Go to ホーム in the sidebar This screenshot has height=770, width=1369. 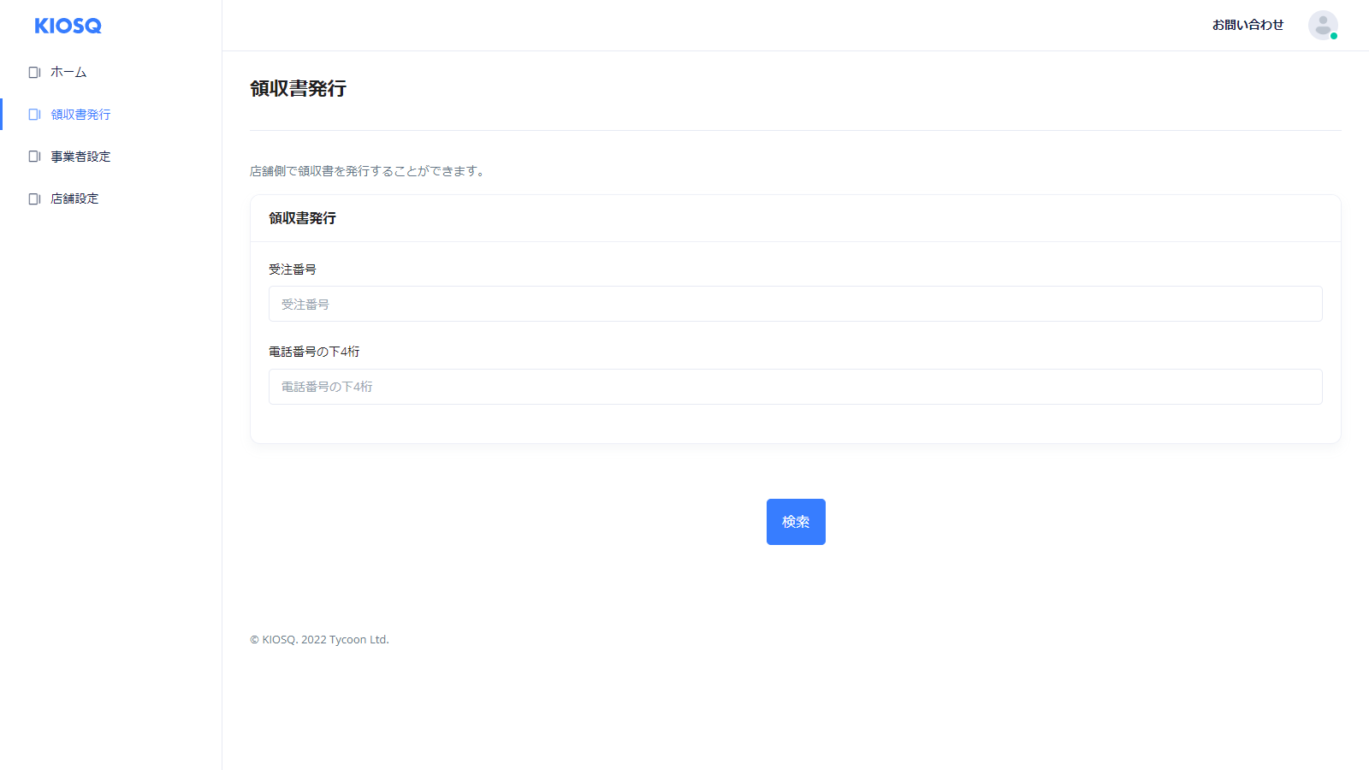pyautogui.click(x=68, y=73)
